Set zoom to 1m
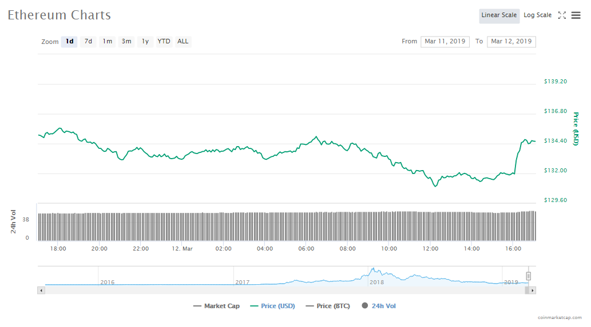Screen dimensions: 591x327 click(107, 42)
